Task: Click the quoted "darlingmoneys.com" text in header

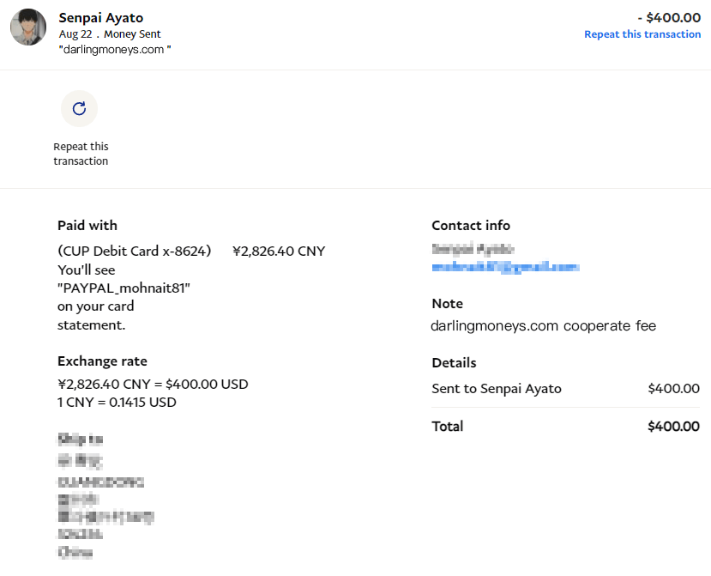Action: point(115,50)
